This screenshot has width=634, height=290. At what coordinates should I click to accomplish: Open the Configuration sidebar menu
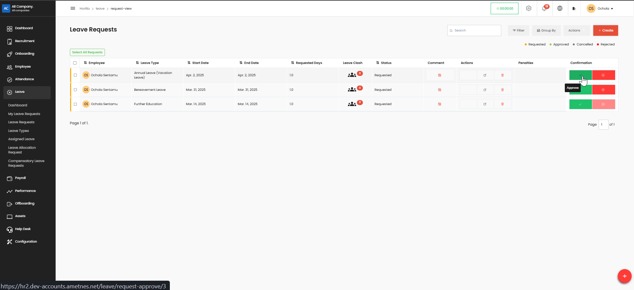pyautogui.click(x=26, y=242)
